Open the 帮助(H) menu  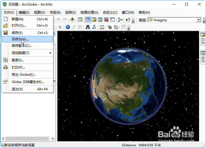144,13
